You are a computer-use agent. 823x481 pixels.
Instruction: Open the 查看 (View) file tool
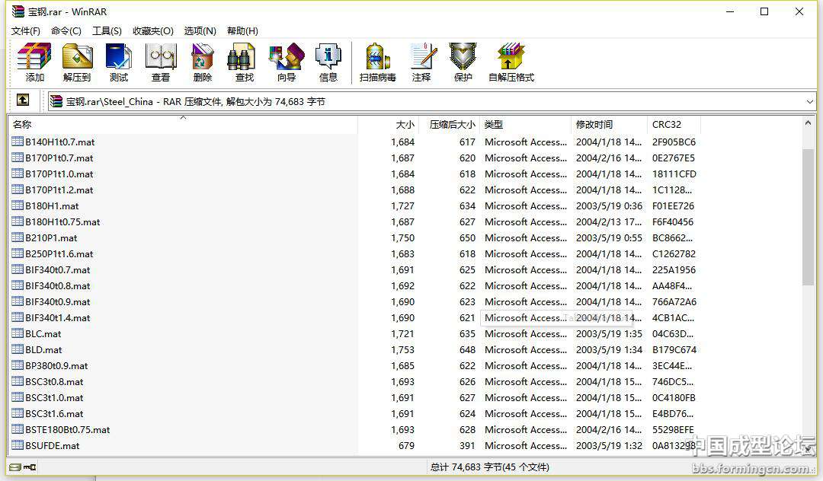click(x=160, y=62)
